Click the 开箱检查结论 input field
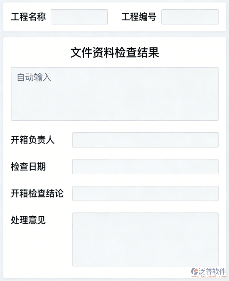The width and height of the screenshot is (229, 281). tap(145, 193)
